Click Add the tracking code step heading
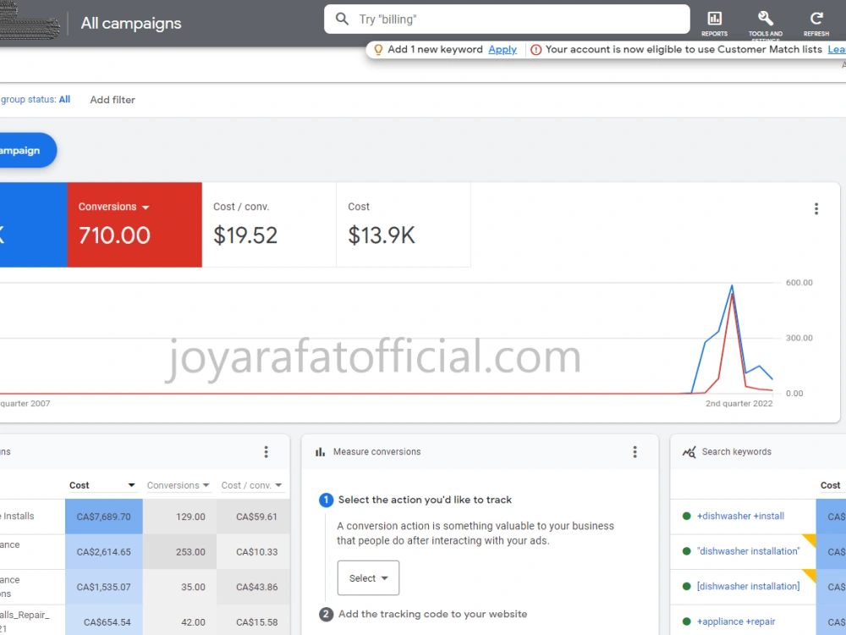 tap(432, 615)
